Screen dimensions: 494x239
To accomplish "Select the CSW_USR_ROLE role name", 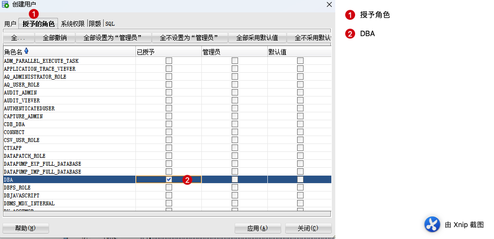I will (22, 140).
